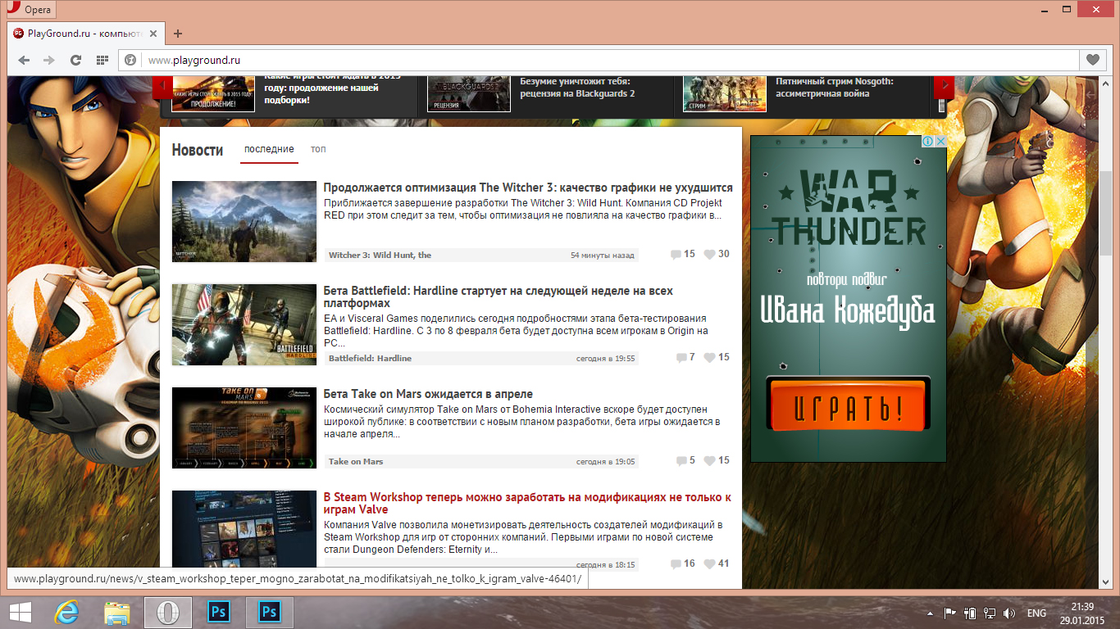Open the Blackguards featured thumbnail
1120x629 pixels.
click(469, 93)
